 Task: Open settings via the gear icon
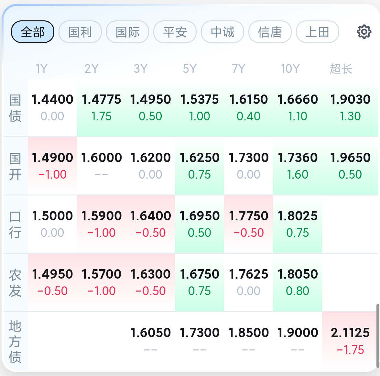coord(364,32)
